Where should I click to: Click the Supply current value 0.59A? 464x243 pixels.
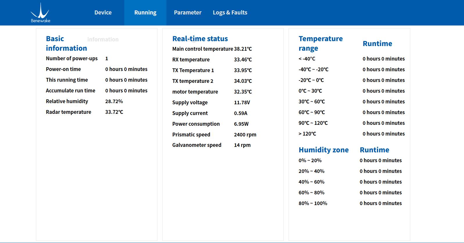[x=241, y=113]
